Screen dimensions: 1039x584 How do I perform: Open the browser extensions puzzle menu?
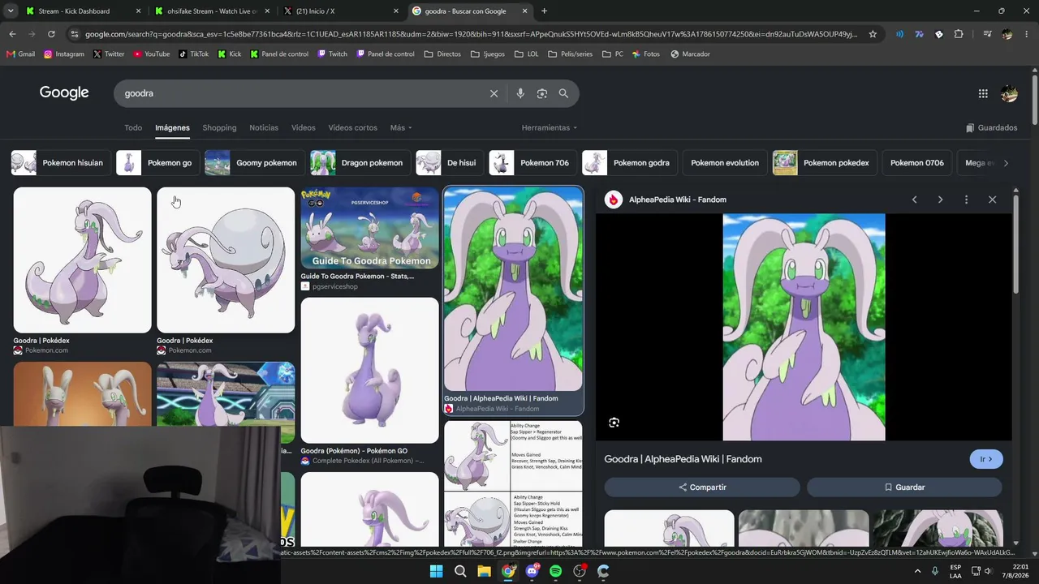(959, 34)
